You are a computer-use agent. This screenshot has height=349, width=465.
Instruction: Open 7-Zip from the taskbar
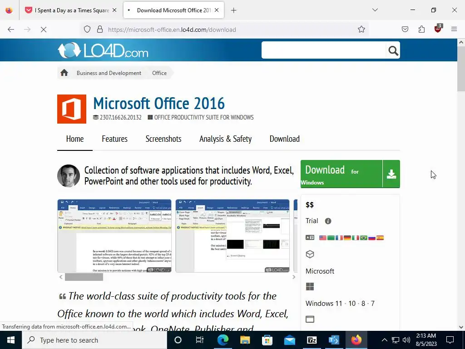pos(312,340)
